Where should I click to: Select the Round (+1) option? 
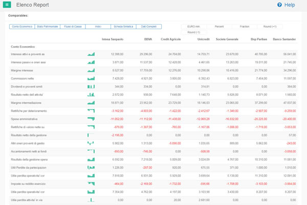(x=270, y=27)
